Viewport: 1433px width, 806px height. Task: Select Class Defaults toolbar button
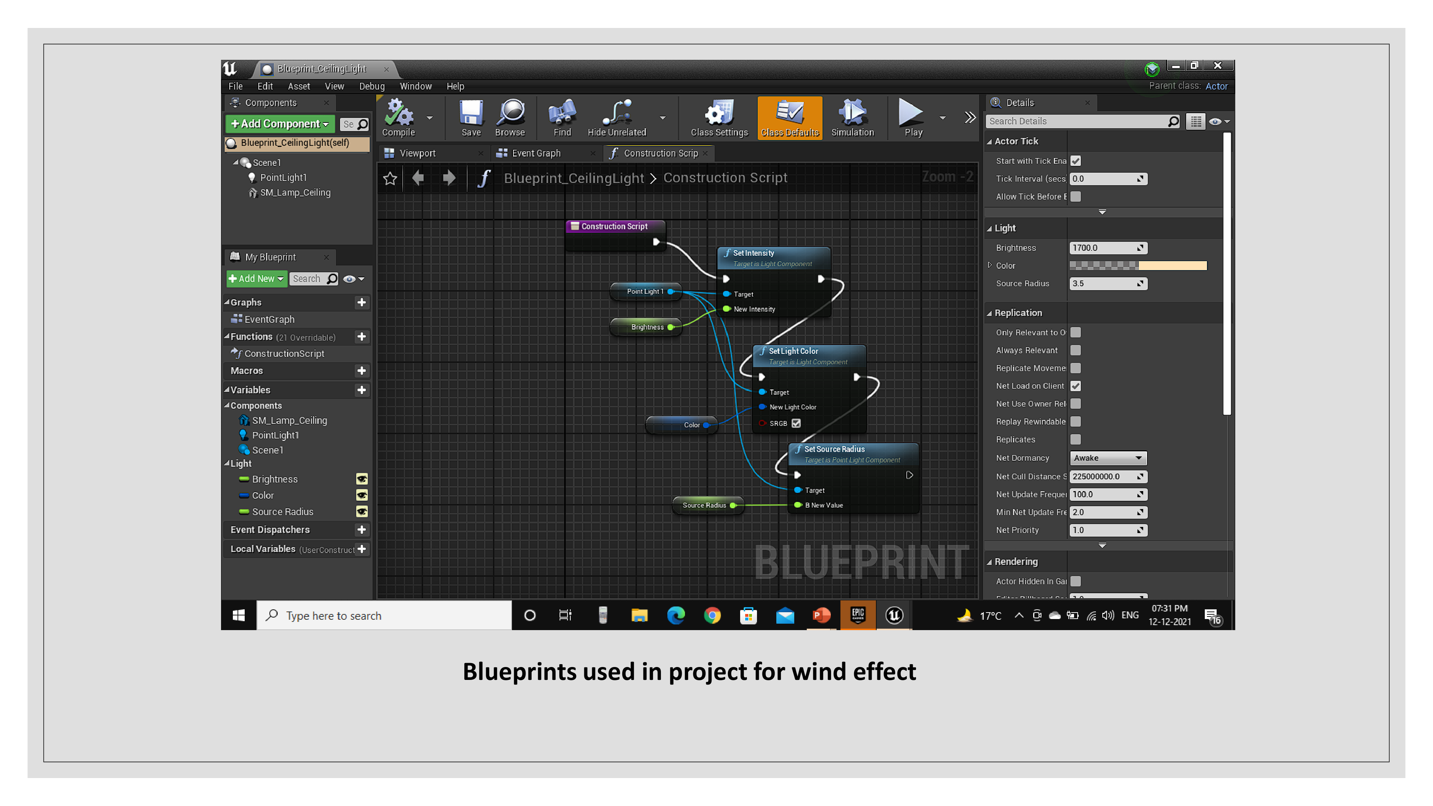(789, 117)
